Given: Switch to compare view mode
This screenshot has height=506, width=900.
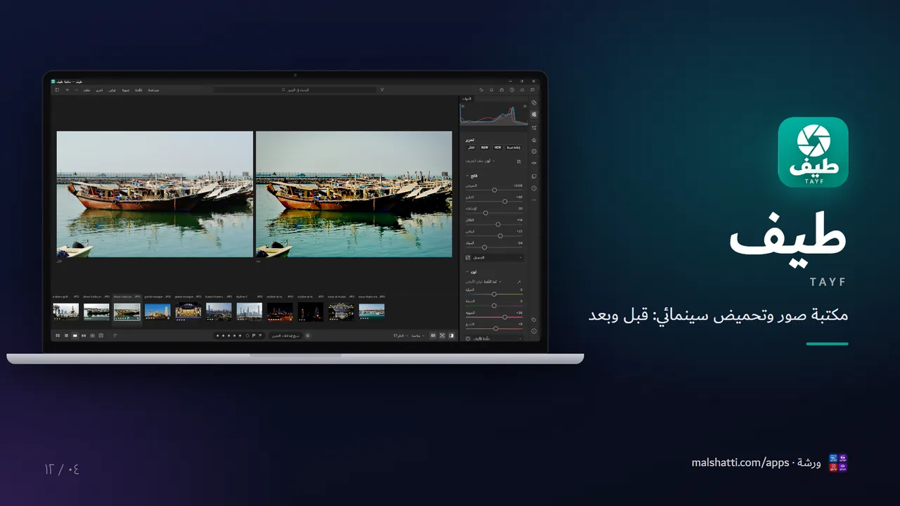Looking at the screenshot, I should click(84, 336).
